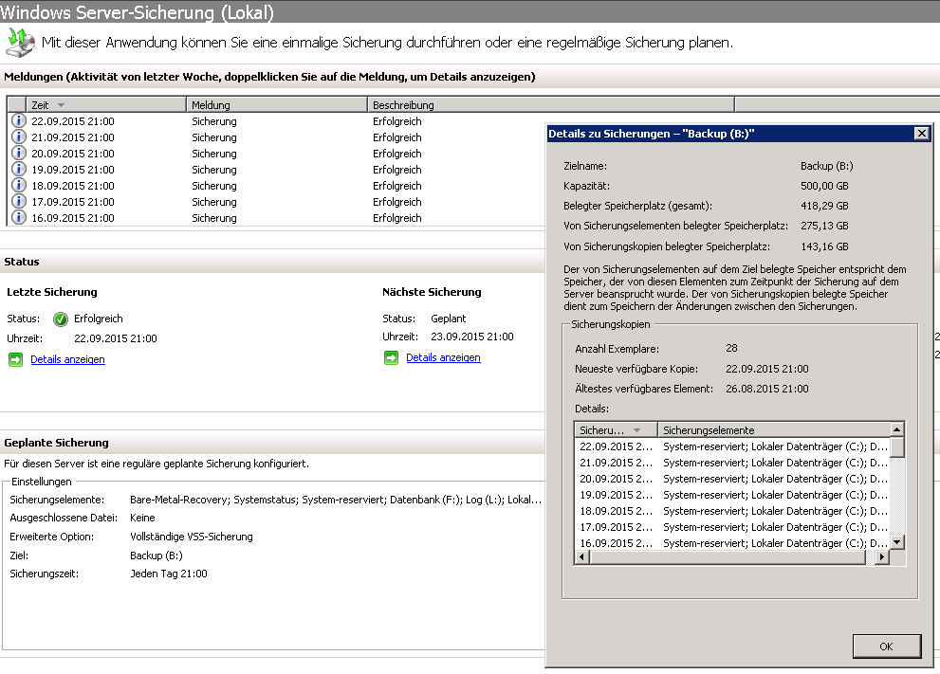The height and width of the screenshot is (674, 940).
Task: Click Sicherung cell of 18.09.2015 message
Action: pos(214,186)
